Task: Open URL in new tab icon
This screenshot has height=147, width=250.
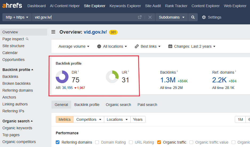Action: click(140, 17)
